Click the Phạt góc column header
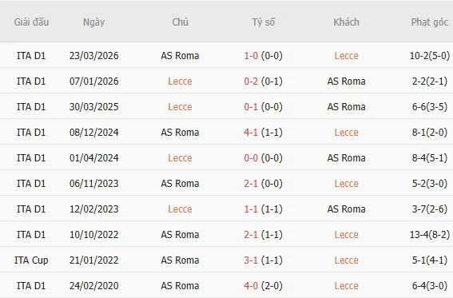The image size is (453, 298). 430,22
